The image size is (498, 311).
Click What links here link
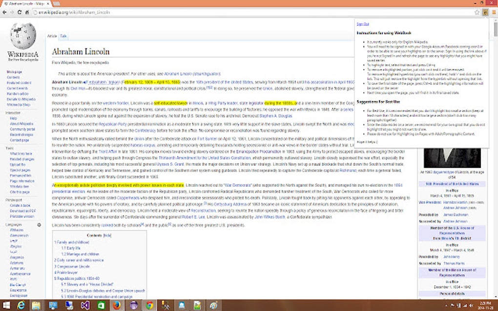tap(21, 154)
